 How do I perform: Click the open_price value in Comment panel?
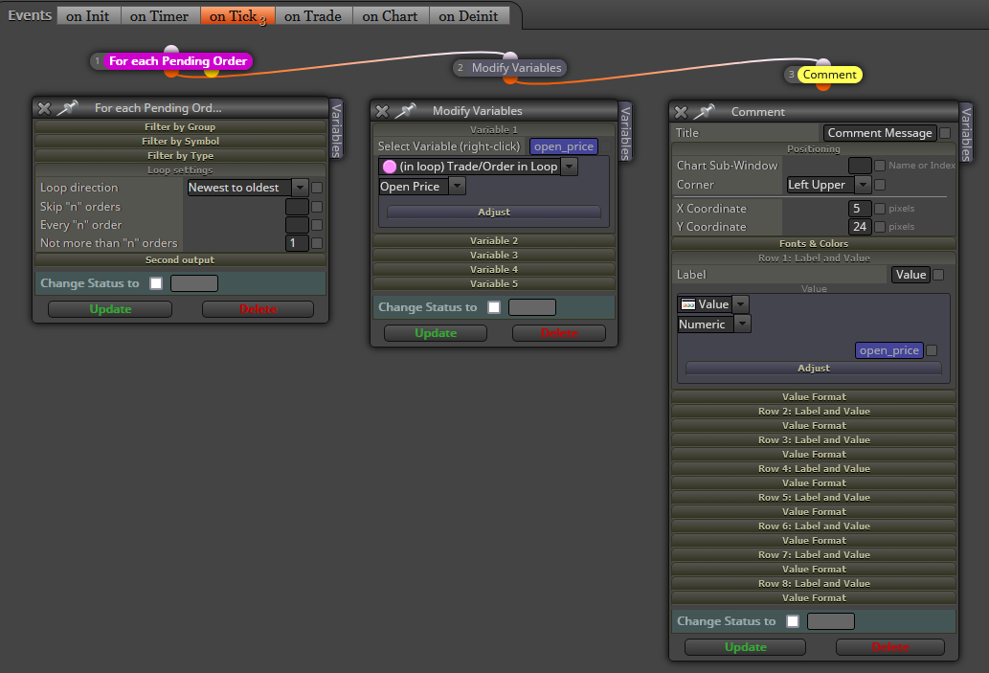(x=889, y=350)
